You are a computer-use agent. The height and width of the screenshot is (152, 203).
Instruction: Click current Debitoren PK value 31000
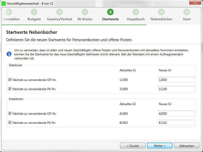coord(124,89)
